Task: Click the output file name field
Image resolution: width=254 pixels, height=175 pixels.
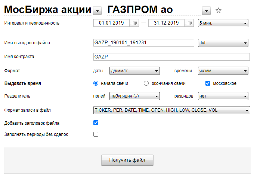Action: click(143, 43)
